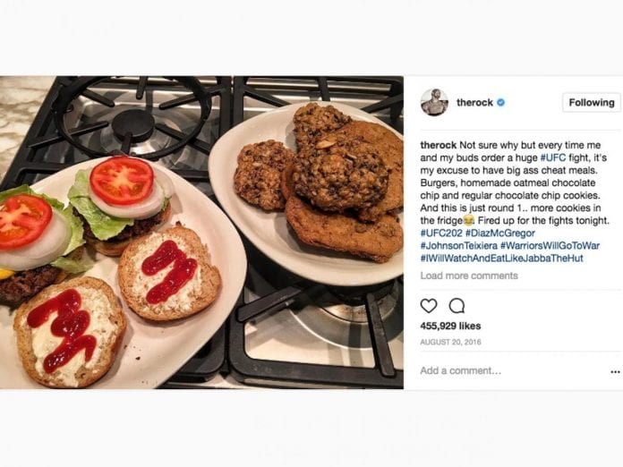Open therock profile picture avatar
The image size is (623, 467).
tap(434, 103)
